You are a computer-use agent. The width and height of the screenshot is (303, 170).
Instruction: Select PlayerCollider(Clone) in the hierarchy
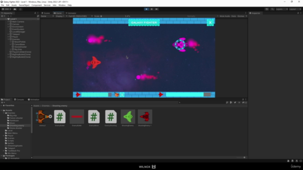(21, 52)
